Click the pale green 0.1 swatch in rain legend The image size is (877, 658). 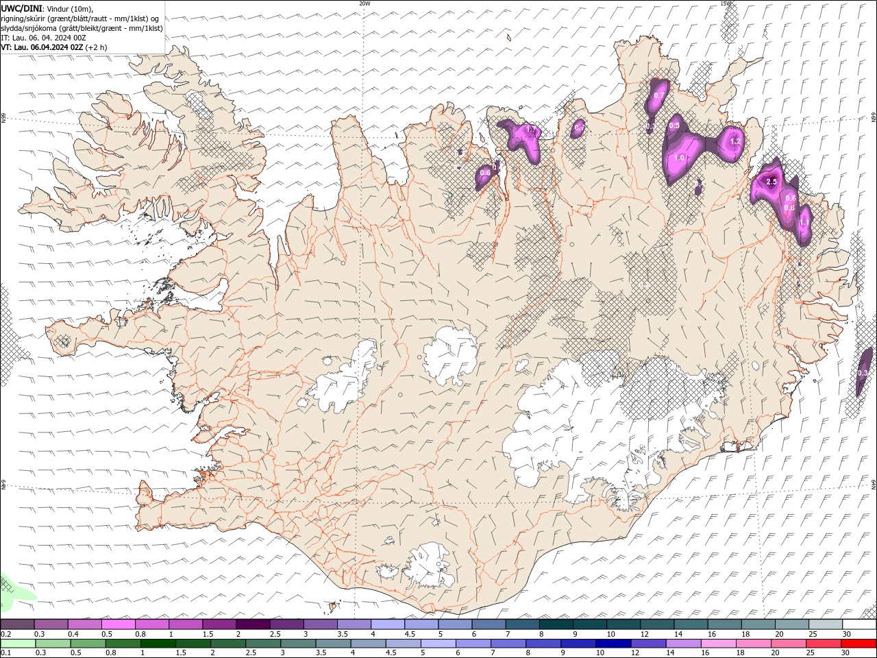(x=18, y=644)
